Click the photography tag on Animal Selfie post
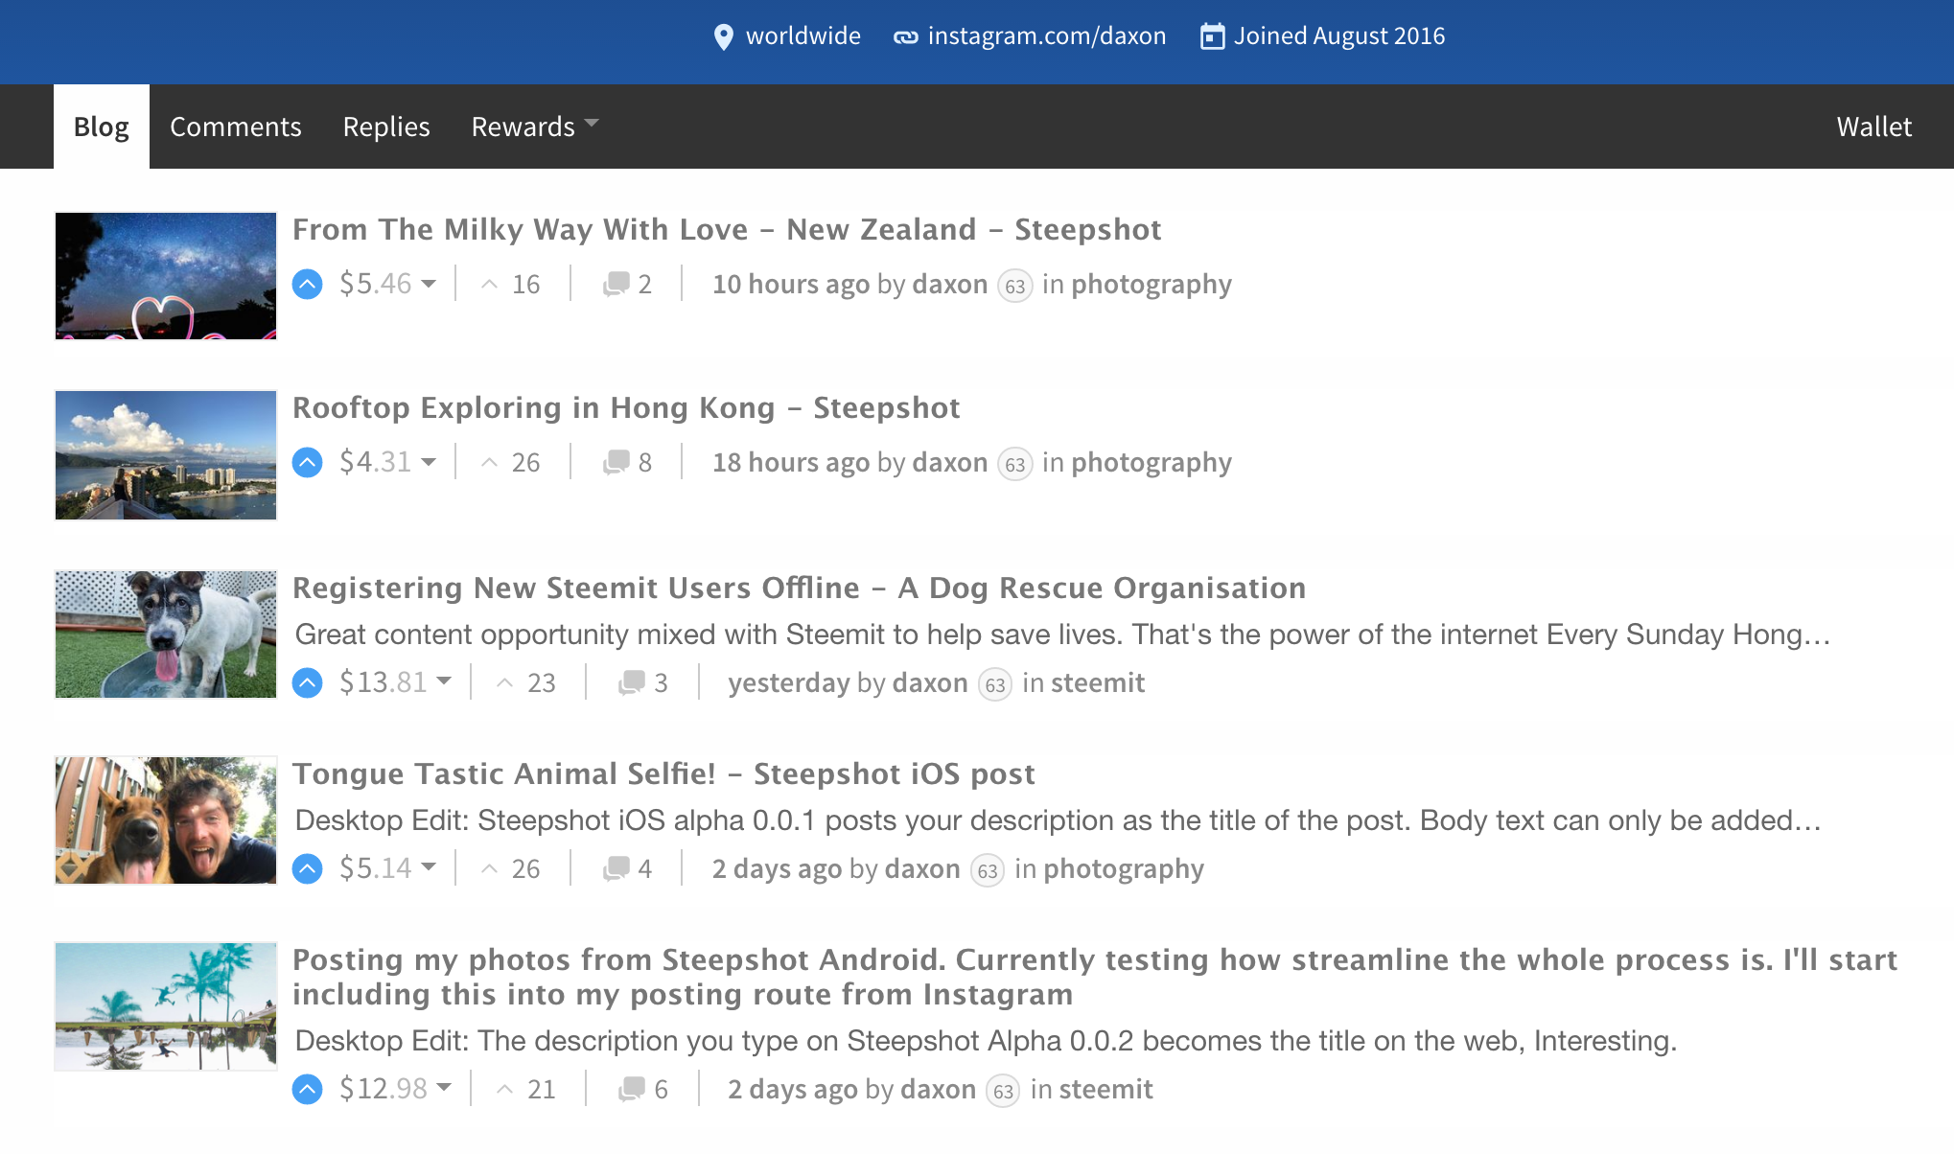This screenshot has width=1954, height=1154. [x=1124, y=869]
